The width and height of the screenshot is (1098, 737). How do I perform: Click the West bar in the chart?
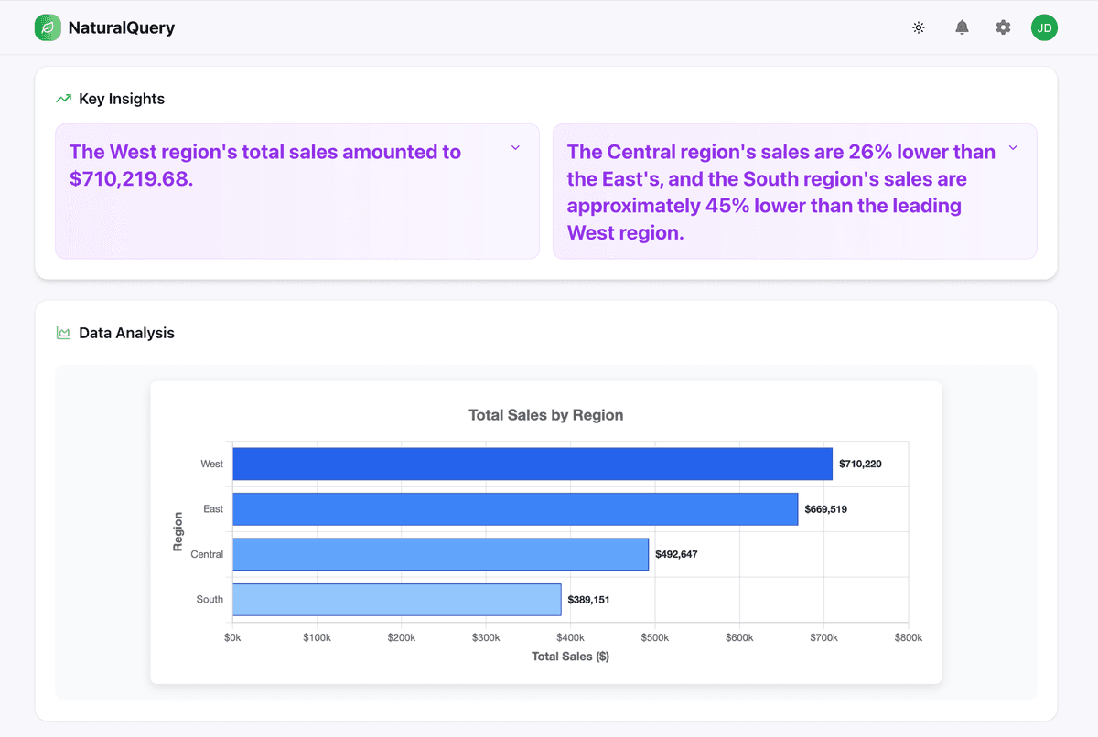click(533, 464)
